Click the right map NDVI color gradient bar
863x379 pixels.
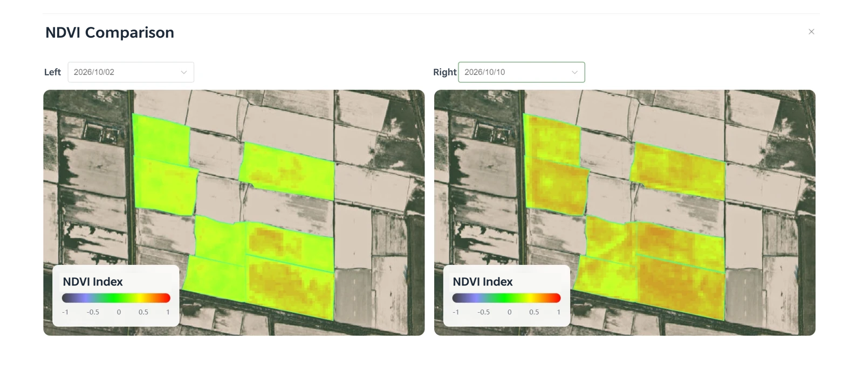tap(506, 298)
